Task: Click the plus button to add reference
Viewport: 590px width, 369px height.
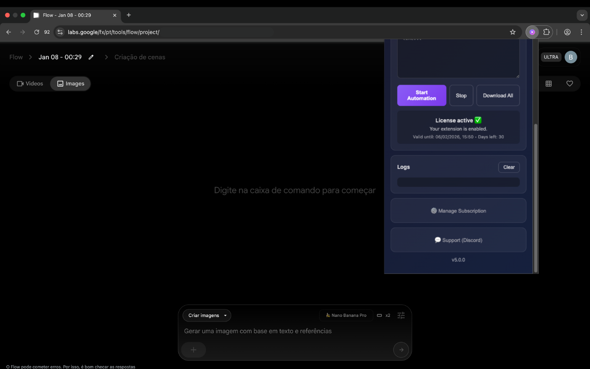Action: tap(194, 350)
